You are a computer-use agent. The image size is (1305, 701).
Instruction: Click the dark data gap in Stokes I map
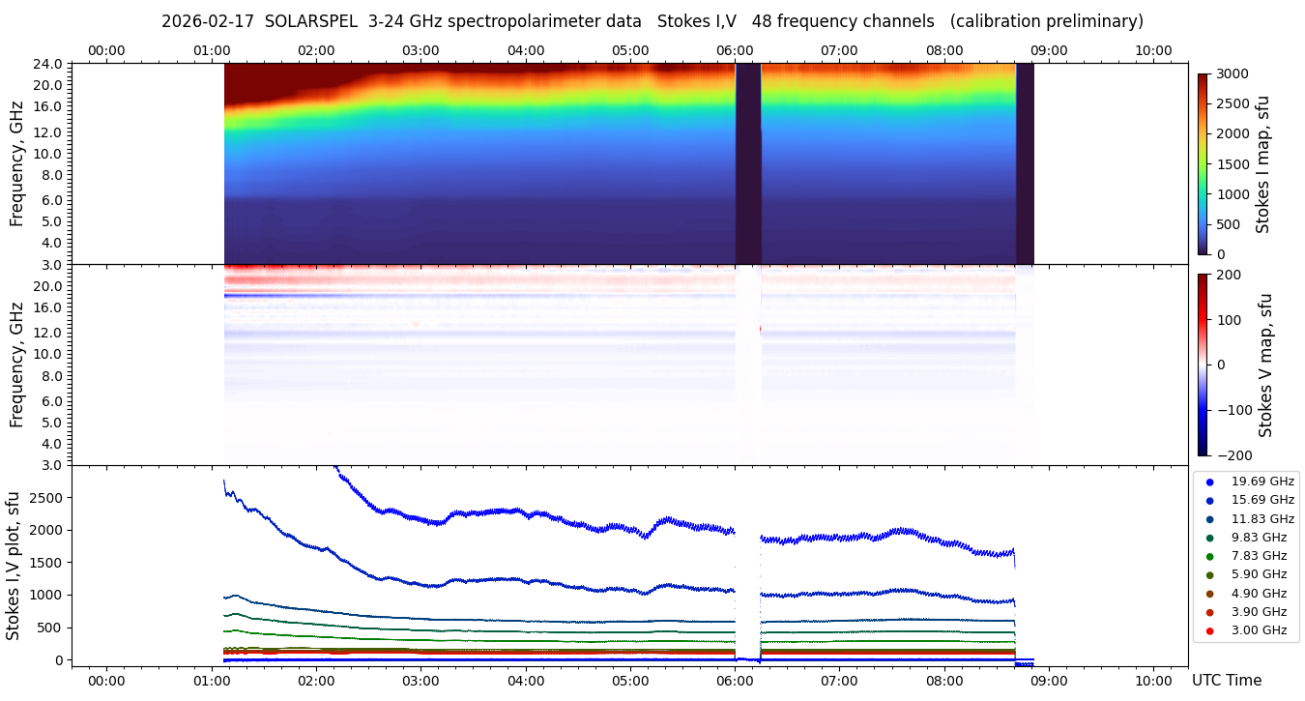point(748,163)
